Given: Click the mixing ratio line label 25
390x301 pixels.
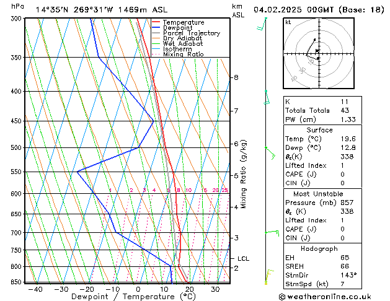Looking at the screenshot, I should 224,190.
